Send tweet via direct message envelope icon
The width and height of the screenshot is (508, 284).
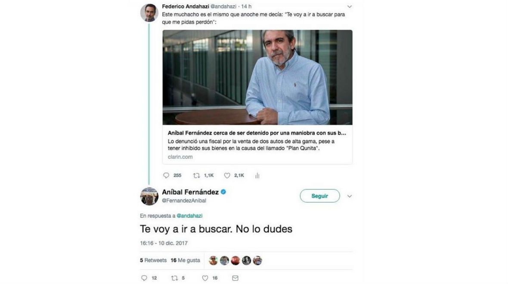click(x=235, y=278)
